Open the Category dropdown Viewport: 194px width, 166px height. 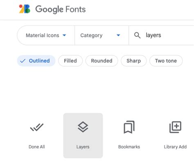tap(102, 35)
